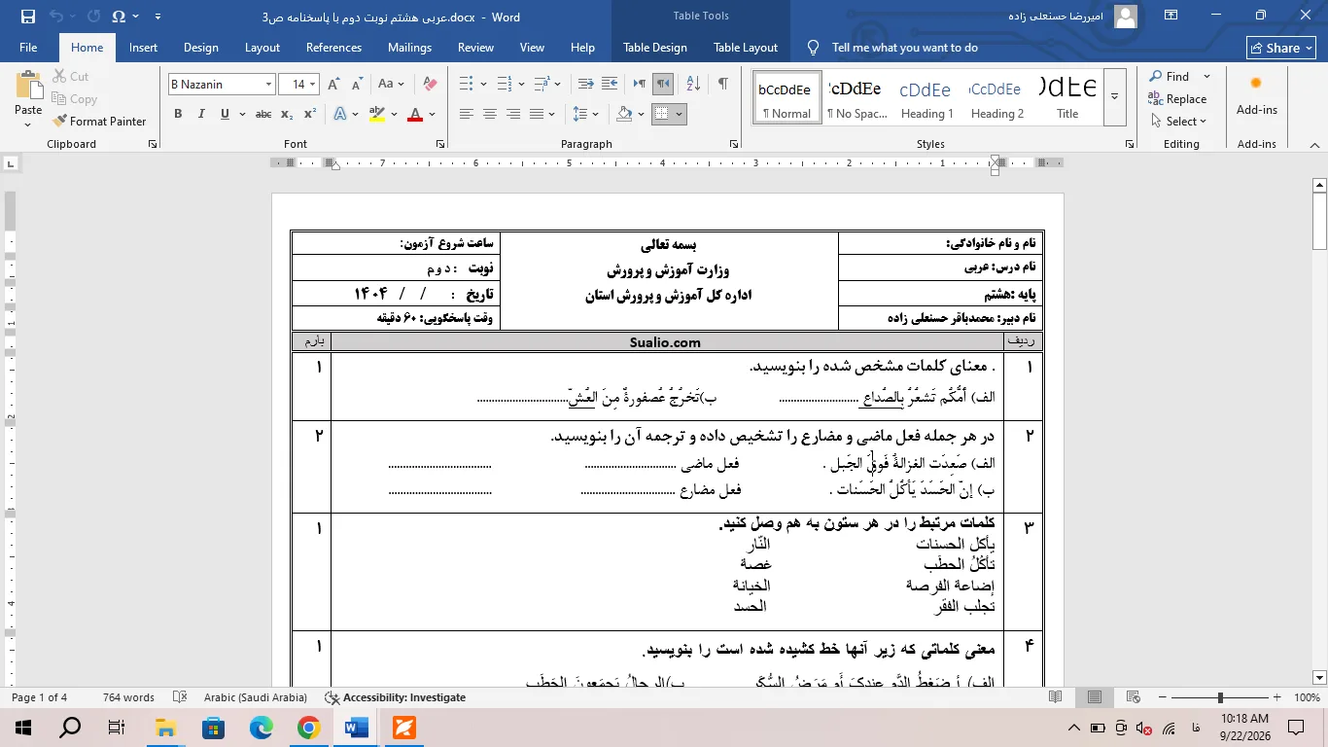Screen dimensions: 1328x747
Task: Undo the last action
Action: tap(56, 17)
